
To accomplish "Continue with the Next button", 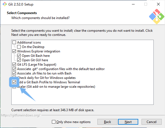I will tap(128, 122).
